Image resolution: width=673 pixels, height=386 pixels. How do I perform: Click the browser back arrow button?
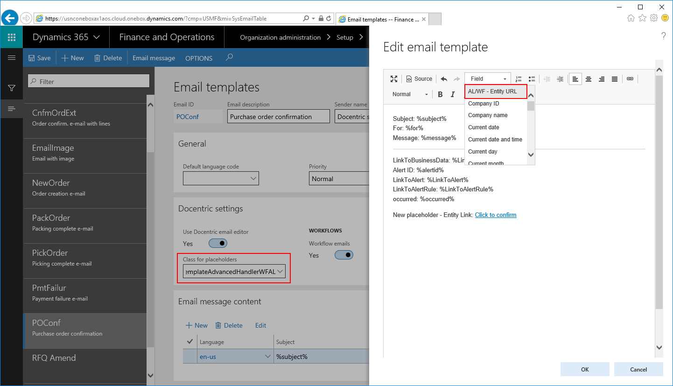[x=10, y=18]
